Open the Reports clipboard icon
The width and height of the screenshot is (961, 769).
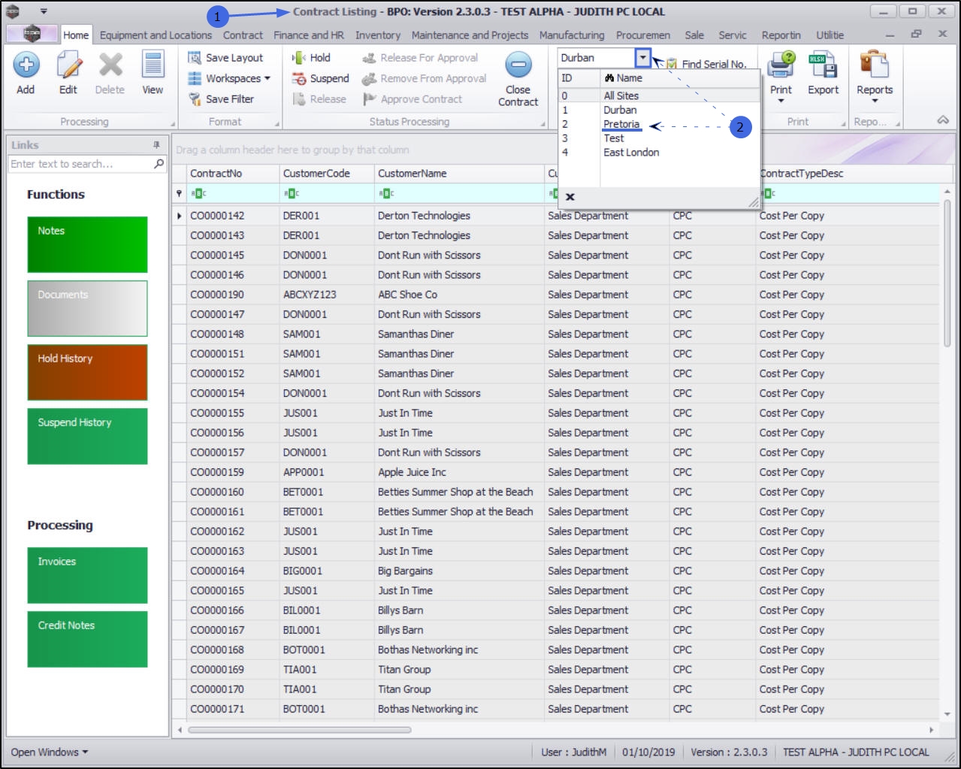point(874,65)
